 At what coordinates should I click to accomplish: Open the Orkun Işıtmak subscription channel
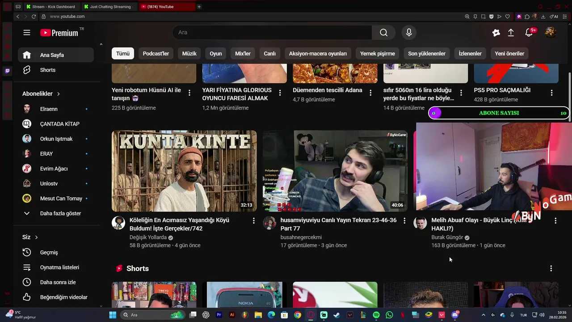point(56,139)
